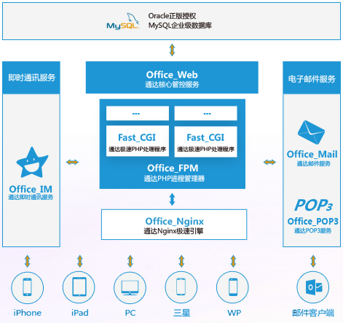Click the Office_IM label

click(x=31, y=189)
